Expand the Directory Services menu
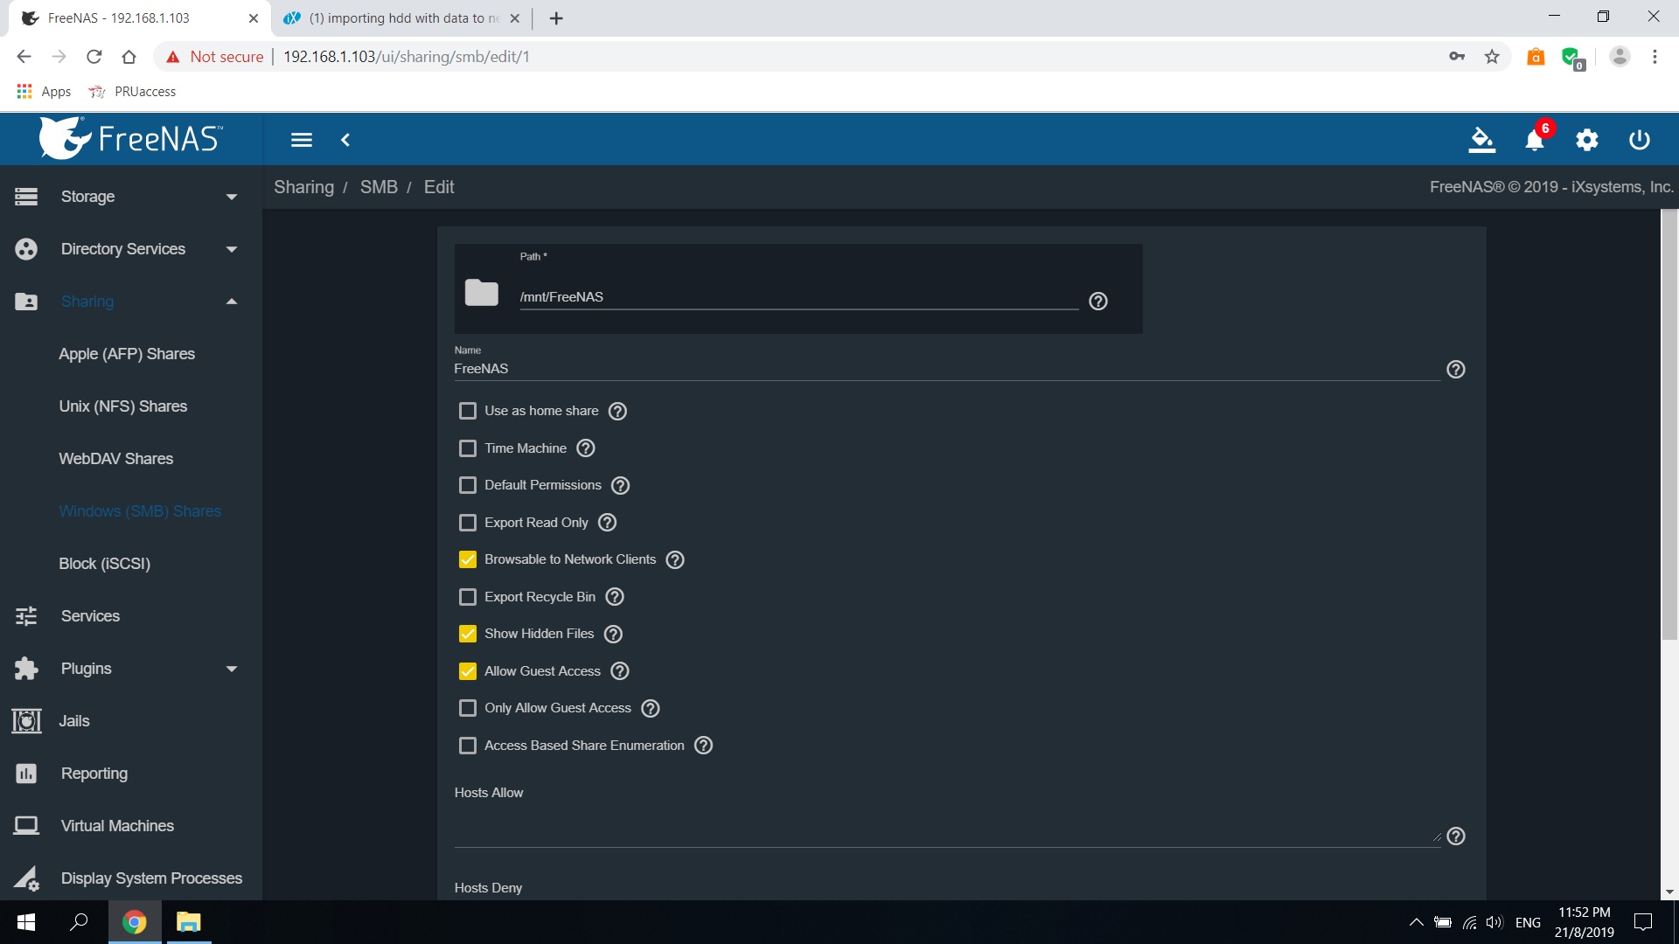 point(131,249)
